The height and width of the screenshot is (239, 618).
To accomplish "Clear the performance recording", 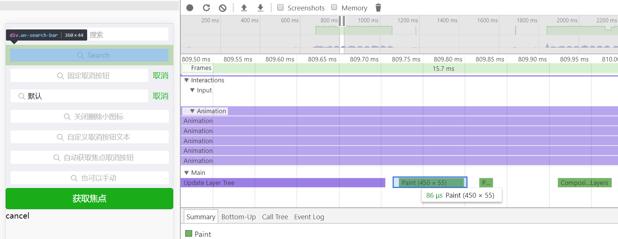I will 223,8.
